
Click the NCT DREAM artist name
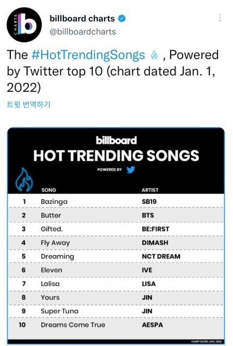[x=161, y=256]
